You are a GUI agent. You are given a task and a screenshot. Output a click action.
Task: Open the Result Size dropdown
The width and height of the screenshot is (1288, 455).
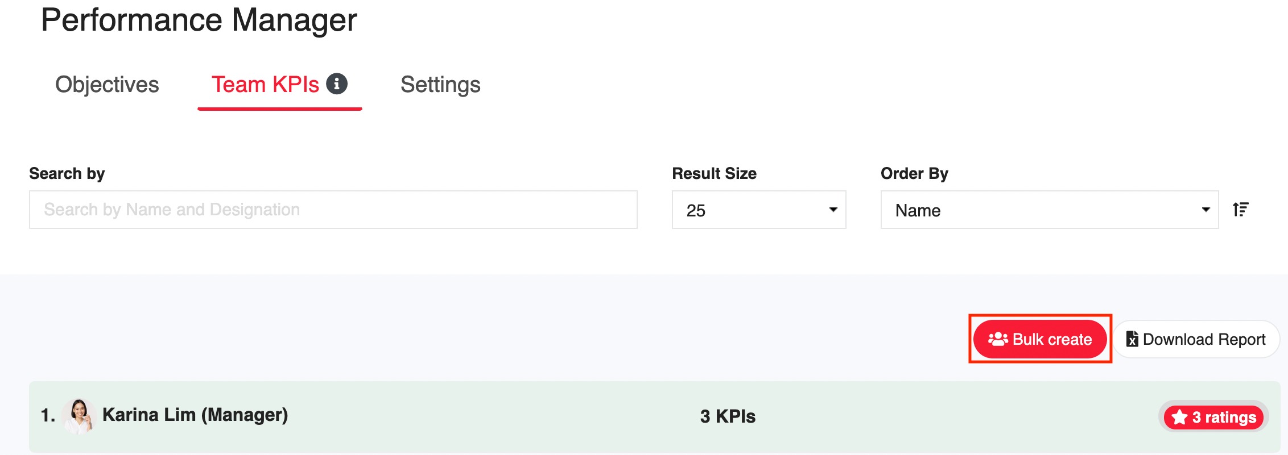pos(759,210)
